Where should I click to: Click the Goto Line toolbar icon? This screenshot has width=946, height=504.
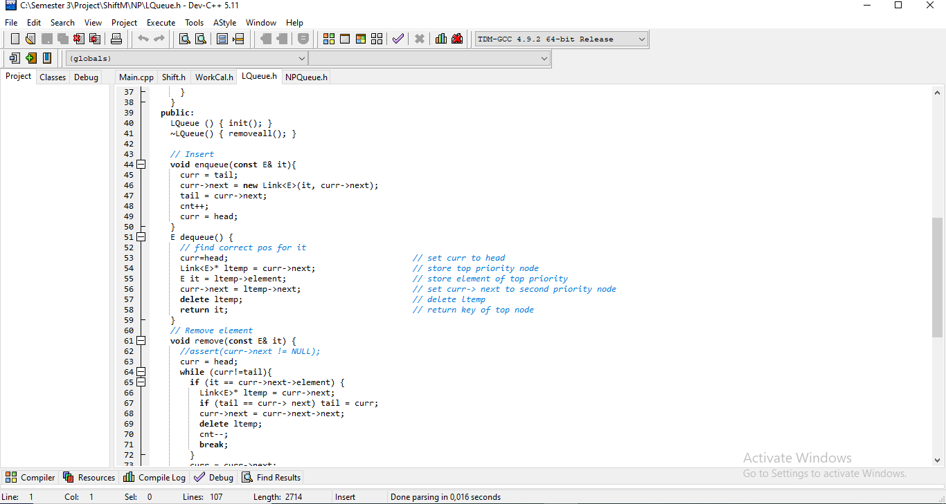click(238, 39)
